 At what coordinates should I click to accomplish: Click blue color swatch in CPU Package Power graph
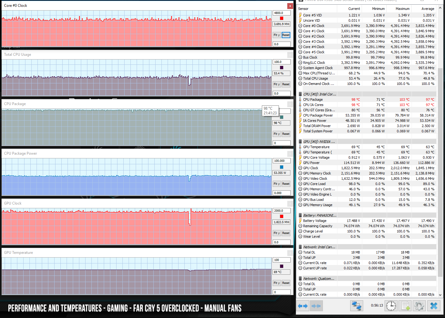coord(281,167)
